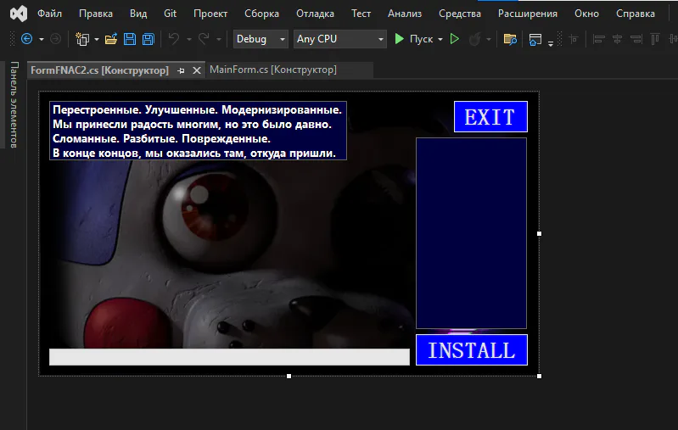Click the form's bottom-edge resize handle
The width and height of the screenshot is (678, 430).
point(289,376)
